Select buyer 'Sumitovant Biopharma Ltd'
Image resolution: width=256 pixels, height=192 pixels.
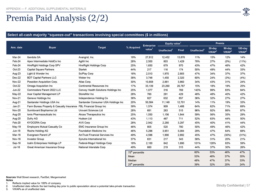coord(42,111)
